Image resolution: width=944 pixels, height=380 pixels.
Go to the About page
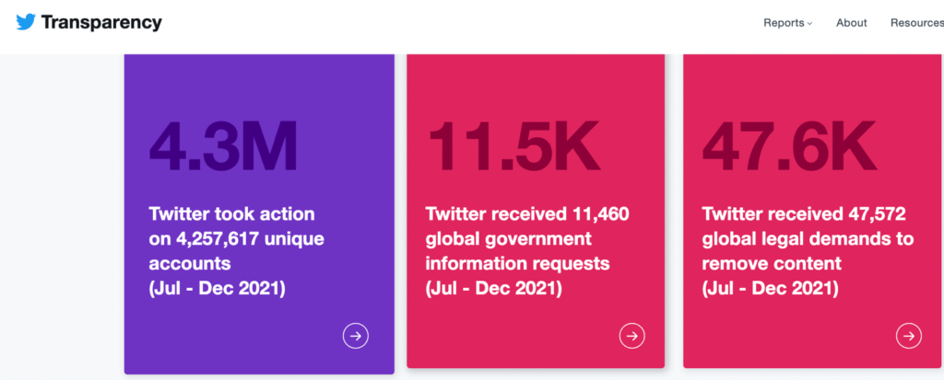[851, 23]
